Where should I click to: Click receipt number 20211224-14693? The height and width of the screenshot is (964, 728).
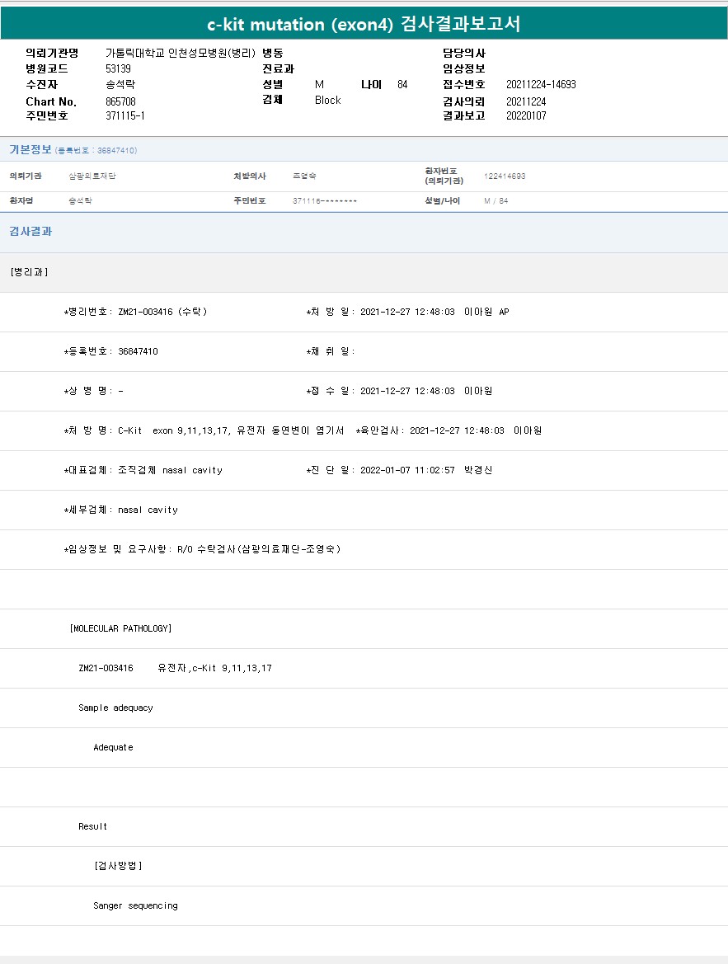click(541, 84)
